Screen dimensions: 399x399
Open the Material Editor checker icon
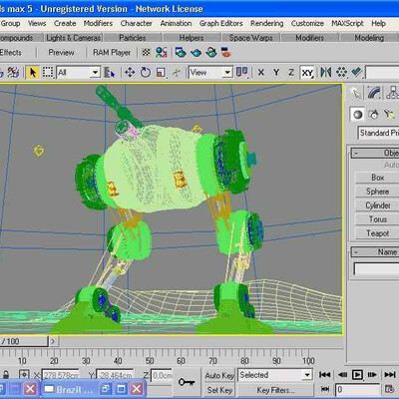point(146,53)
